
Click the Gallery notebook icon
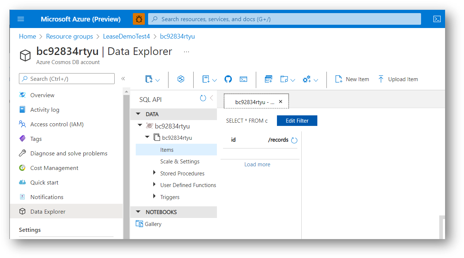coord(139,224)
